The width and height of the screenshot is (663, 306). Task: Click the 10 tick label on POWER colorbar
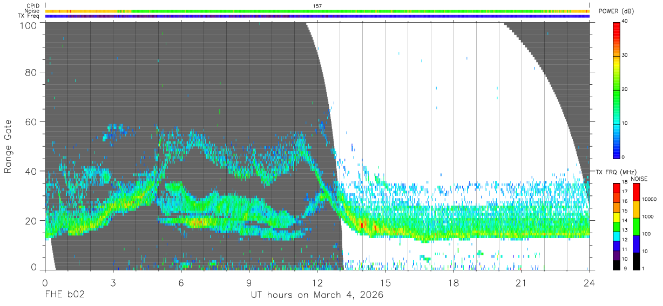tap(625, 124)
